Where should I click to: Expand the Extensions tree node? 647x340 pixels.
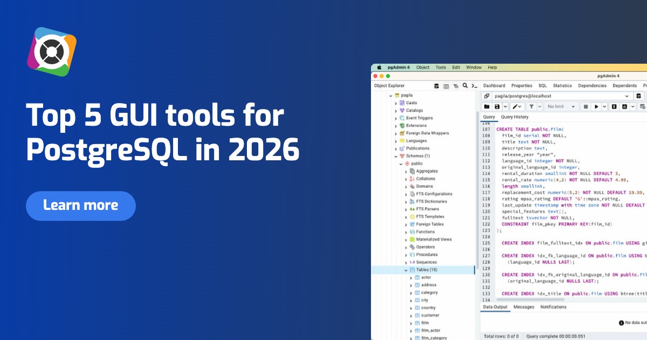(x=396, y=125)
